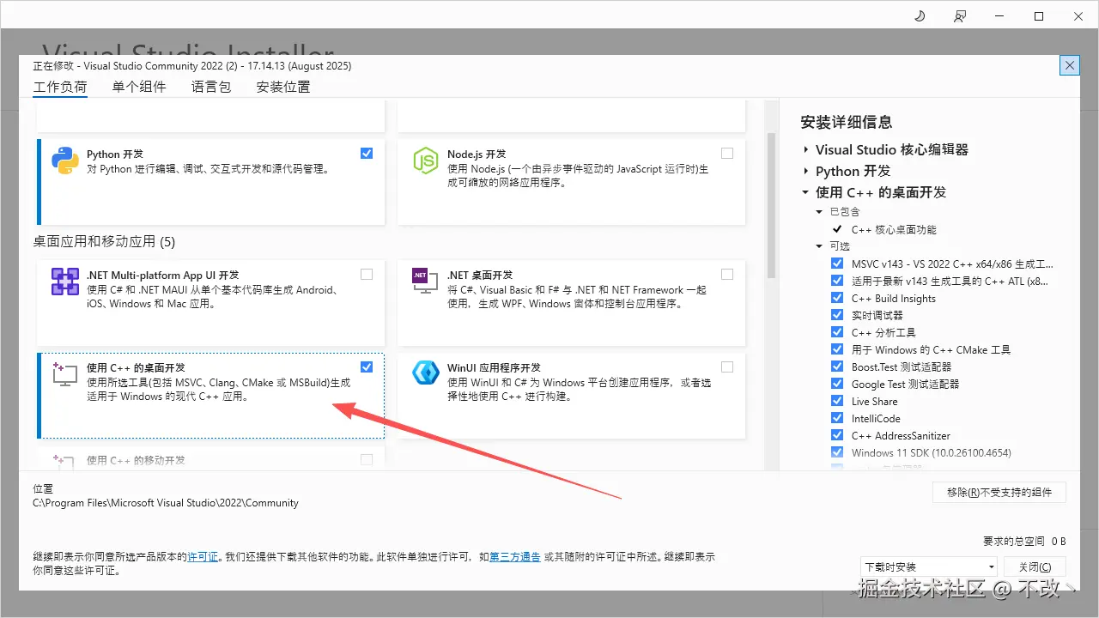This screenshot has width=1099, height=618.
Task: Click the install path C:\Program Files text
Action: click(166, 503)
